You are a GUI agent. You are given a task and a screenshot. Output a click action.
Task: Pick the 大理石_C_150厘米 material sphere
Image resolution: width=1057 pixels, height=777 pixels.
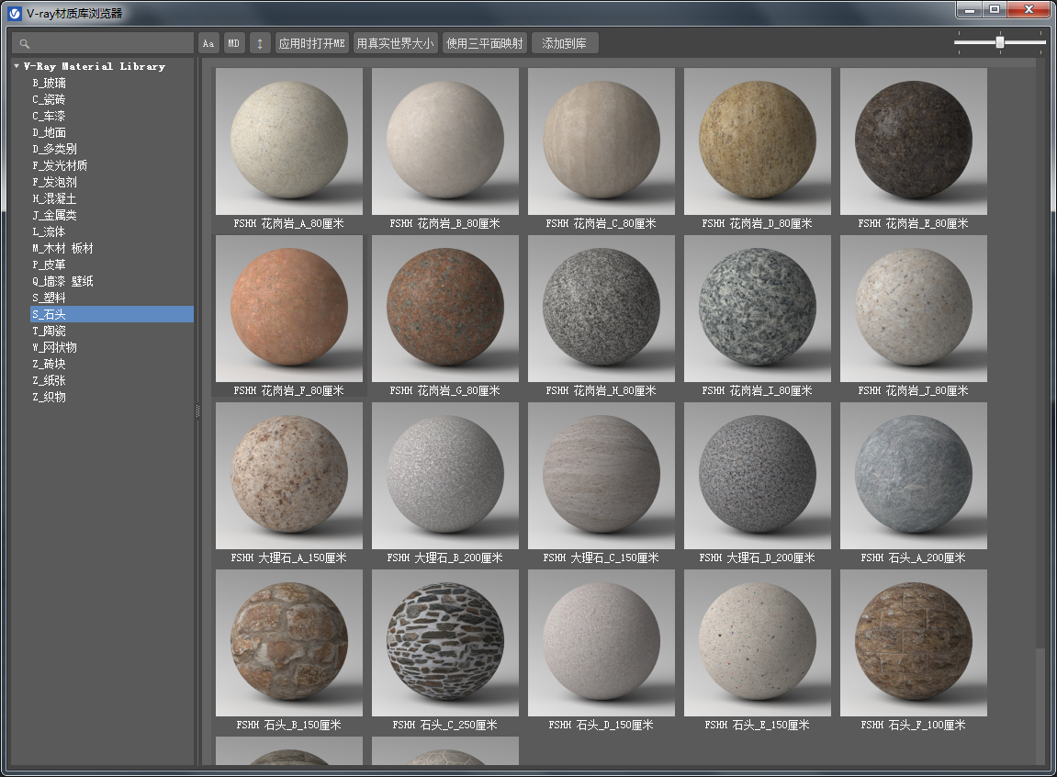pyautogui.click(x=602, y=476)
